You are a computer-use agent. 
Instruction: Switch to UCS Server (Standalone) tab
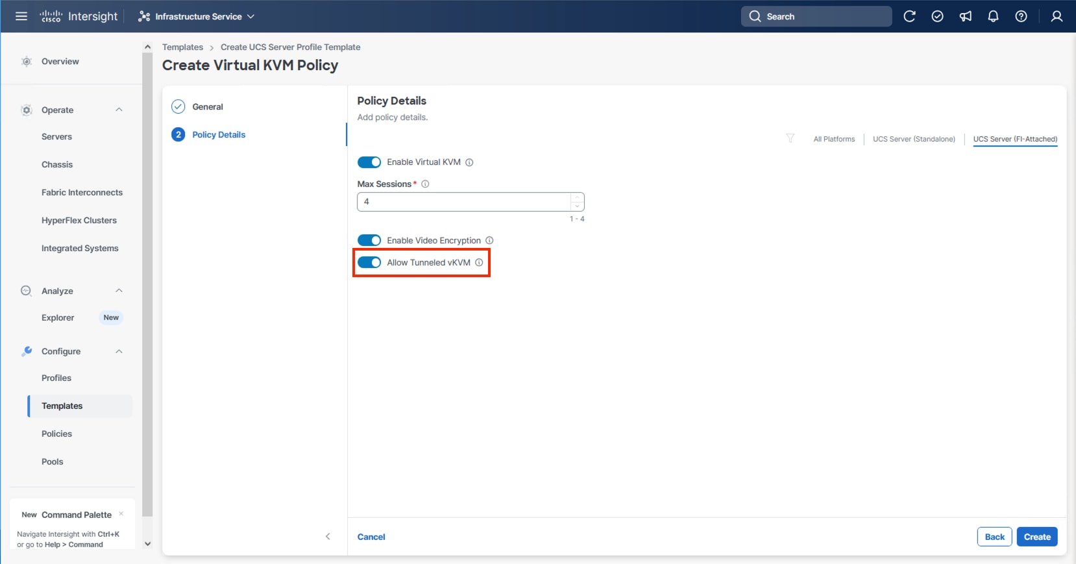coord(914,139)
